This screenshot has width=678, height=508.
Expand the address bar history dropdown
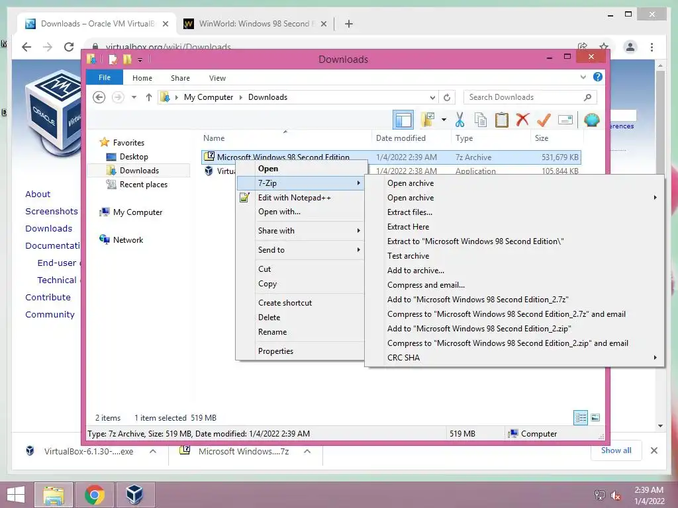point(432,97)
